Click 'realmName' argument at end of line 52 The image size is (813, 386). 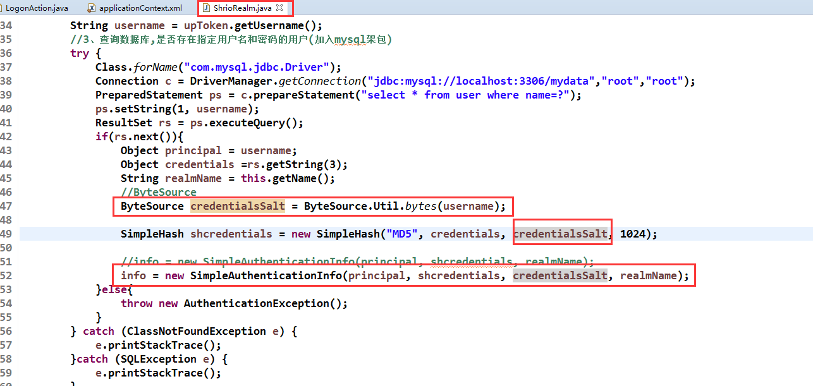coord(649,275)
